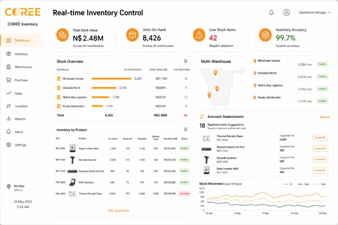Click the Total Stock Value coins icon
Screen dimensions: 338x225
coord(63,35)
